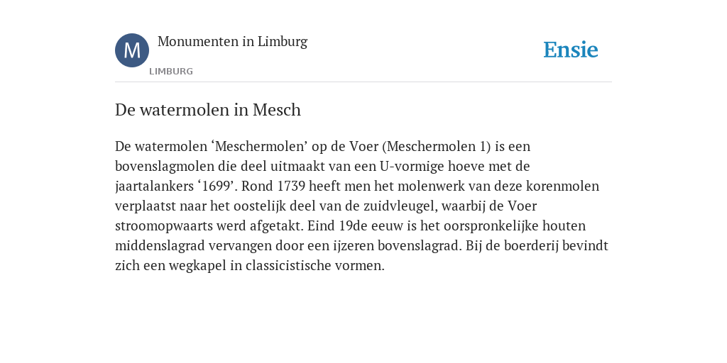This screenshot has width=727, height=363.
Task: Click the word bovenslagrad near Bij de boerderij
Action: click(420, 246)
